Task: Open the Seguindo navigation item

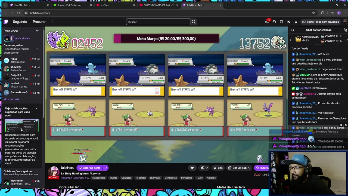Action: (x=20, y=22)
